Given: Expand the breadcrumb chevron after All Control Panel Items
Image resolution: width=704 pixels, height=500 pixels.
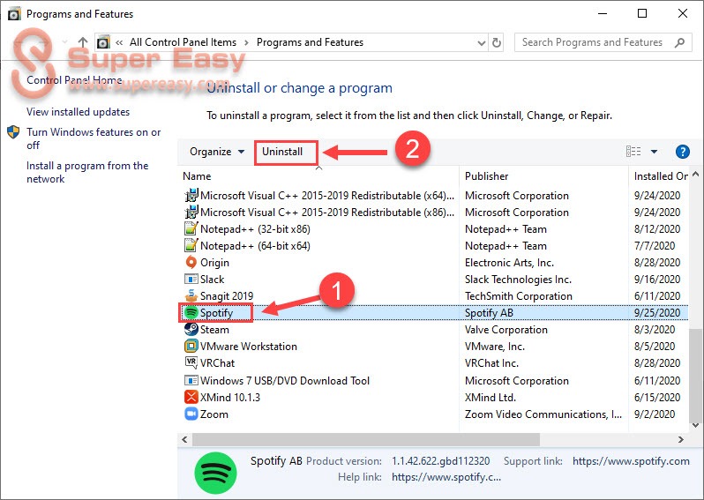Looking at the screenshot, I should click(246, 42).
